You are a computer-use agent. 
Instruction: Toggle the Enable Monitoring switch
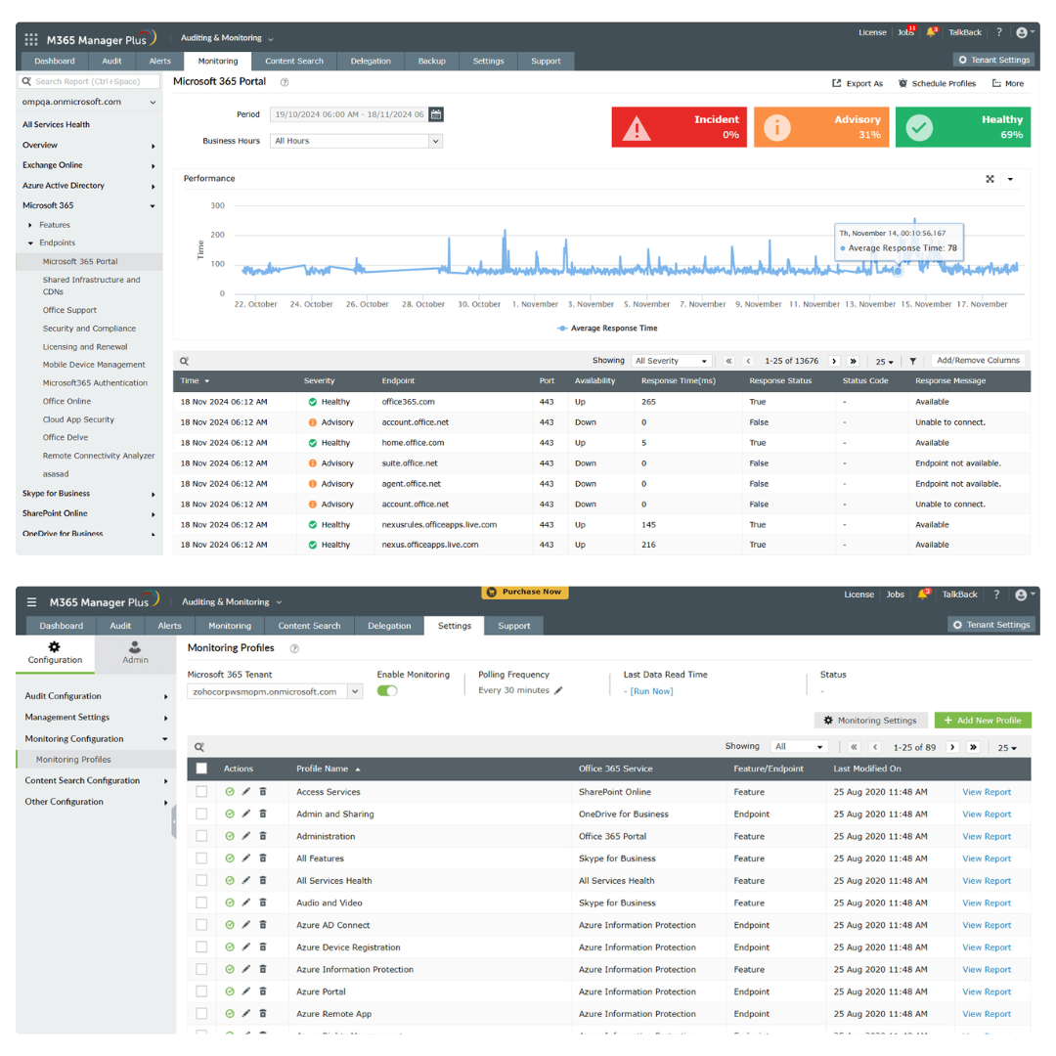point(387,691)
